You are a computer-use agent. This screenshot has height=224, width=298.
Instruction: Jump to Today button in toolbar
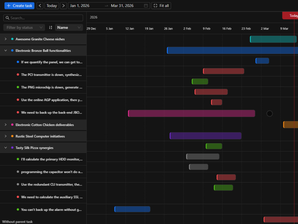pos(52,6)
